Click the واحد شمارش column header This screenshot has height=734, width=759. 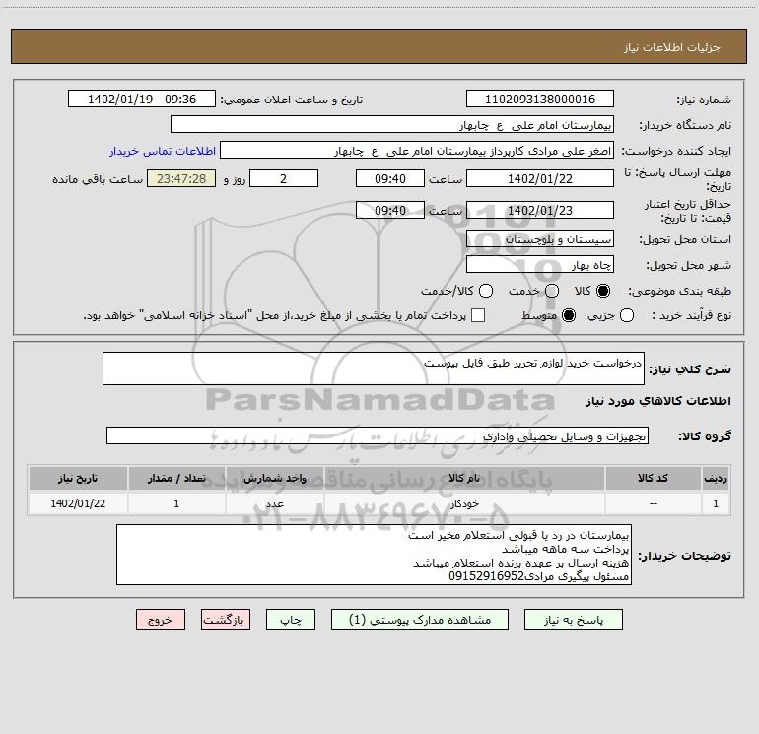[274, 478]
